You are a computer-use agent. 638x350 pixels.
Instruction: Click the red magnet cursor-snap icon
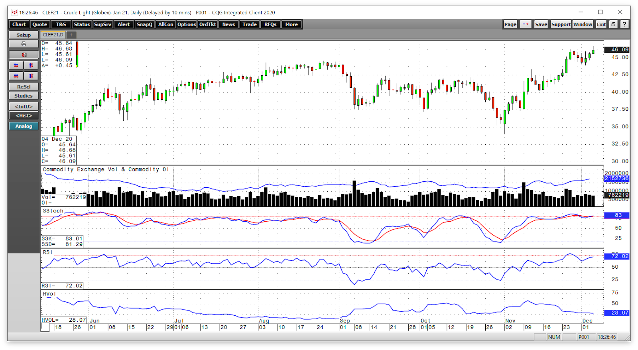pos(24,55)
